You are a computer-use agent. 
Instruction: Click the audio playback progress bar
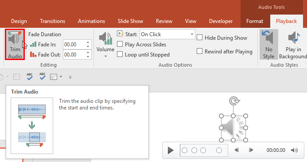tap(204, 150)
